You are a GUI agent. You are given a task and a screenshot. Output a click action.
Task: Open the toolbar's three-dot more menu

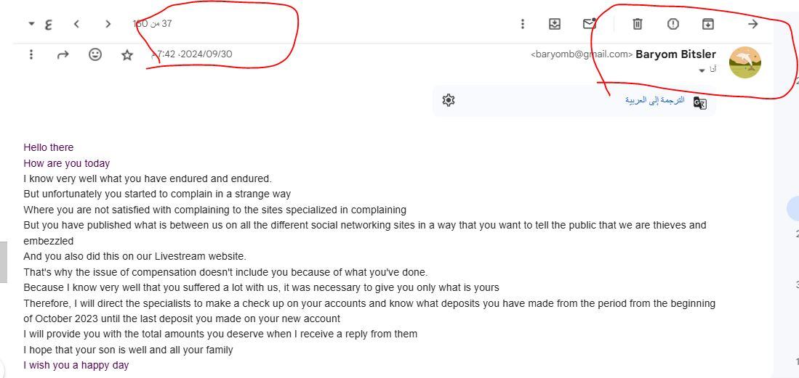click(x=522, y=24)
